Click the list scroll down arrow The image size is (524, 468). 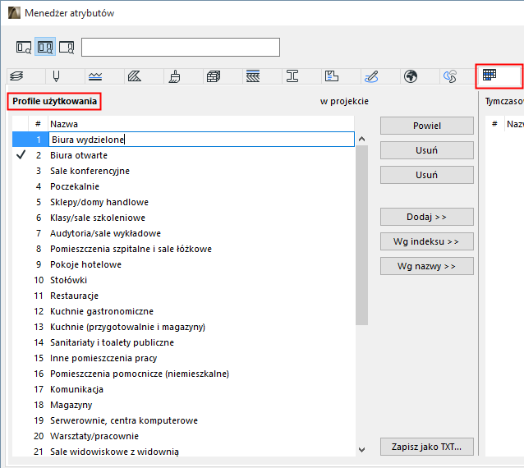[x=361, y=450]
